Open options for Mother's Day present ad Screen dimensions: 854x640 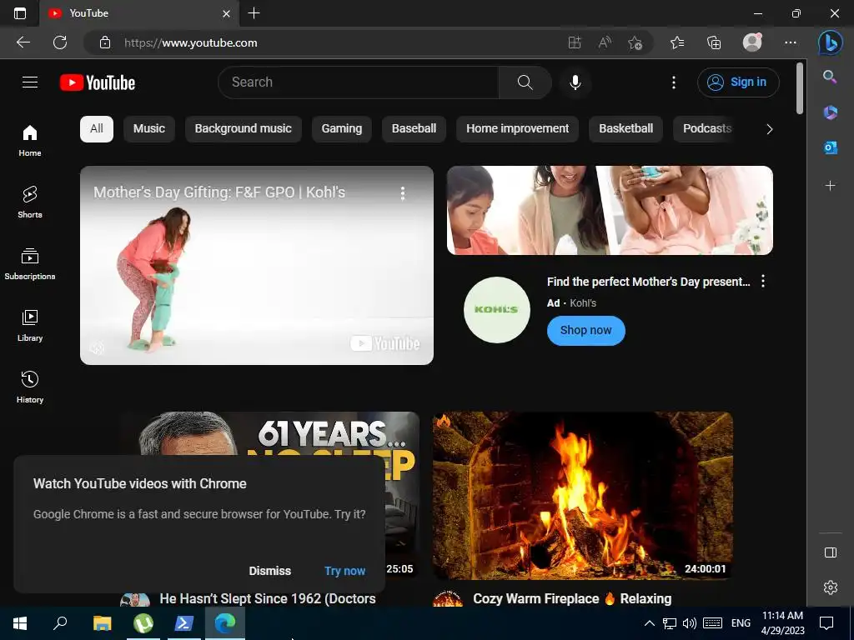click(763, 281)
